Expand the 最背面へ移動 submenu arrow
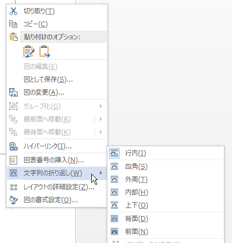232x243 pixels. (x=101, y=132)
